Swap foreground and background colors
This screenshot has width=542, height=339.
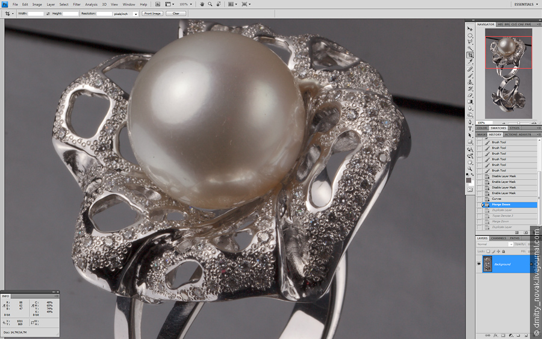click(x=472, y=175)
